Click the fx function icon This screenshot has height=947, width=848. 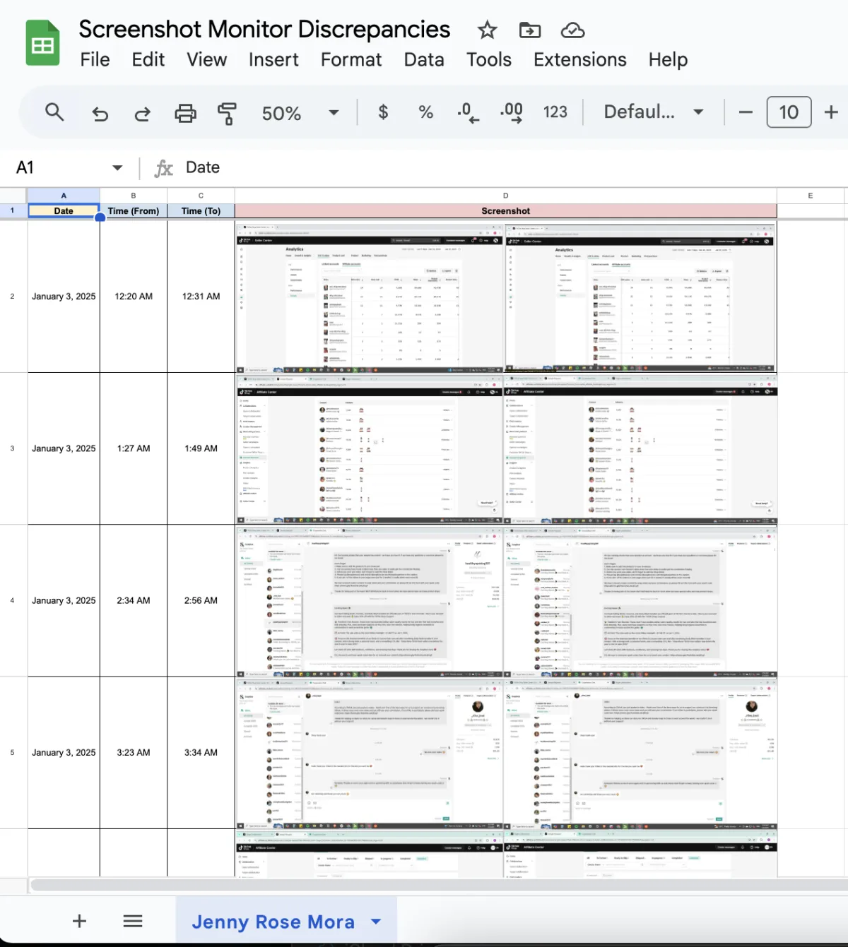[163, 168]
